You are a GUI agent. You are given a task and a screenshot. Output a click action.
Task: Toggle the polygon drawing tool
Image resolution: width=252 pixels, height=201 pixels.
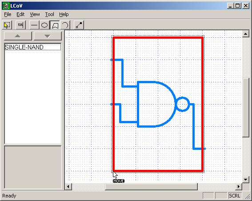point(55,25)
